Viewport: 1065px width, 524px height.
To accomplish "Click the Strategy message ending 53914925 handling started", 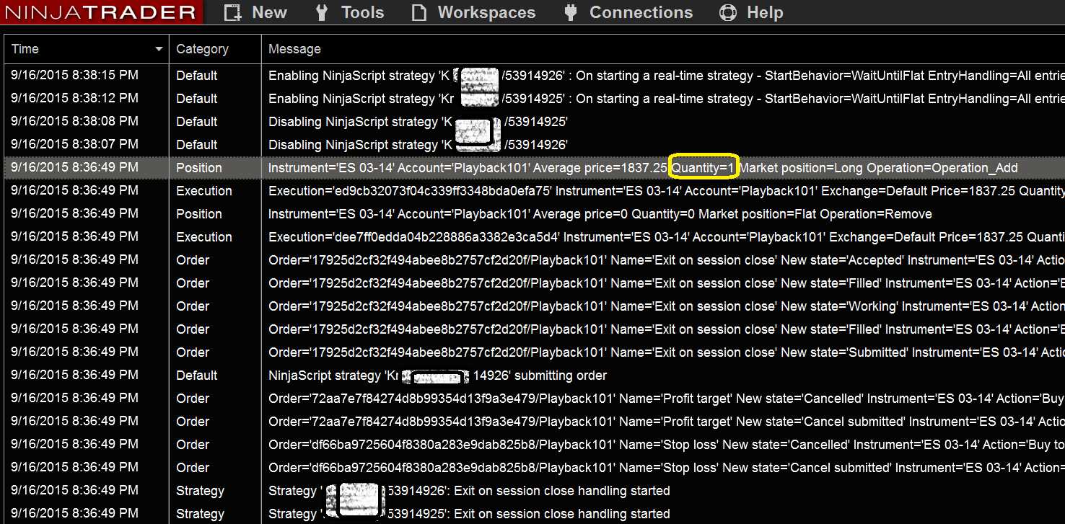I will [469, 514].
